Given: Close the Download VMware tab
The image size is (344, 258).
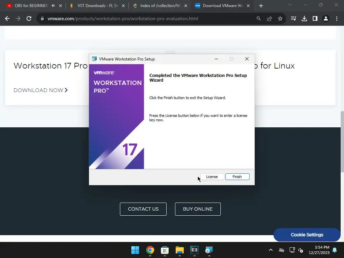Looking at the screenshot, I should click(x=248, y=6).
